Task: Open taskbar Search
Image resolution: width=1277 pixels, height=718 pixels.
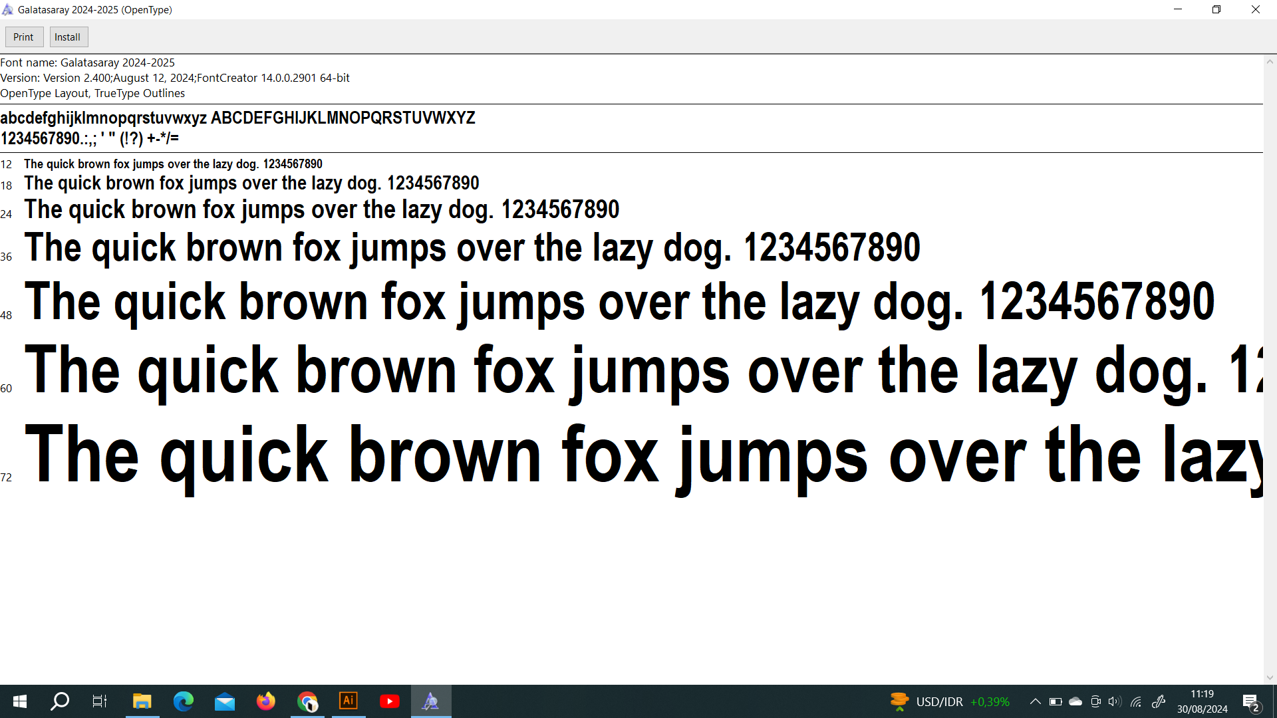Action: [60, 701]
